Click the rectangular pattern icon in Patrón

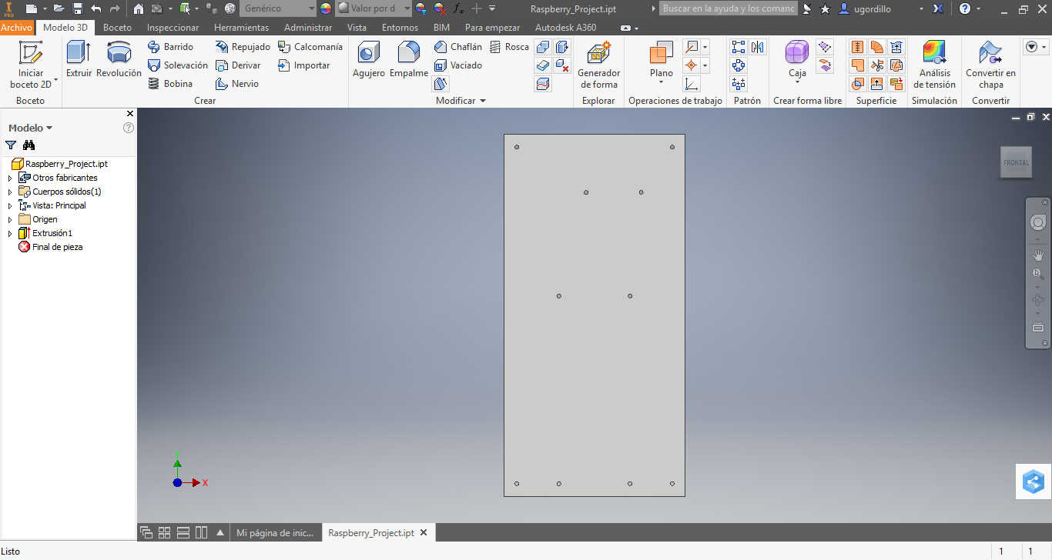pyautogui.click(x=739, y=47)
